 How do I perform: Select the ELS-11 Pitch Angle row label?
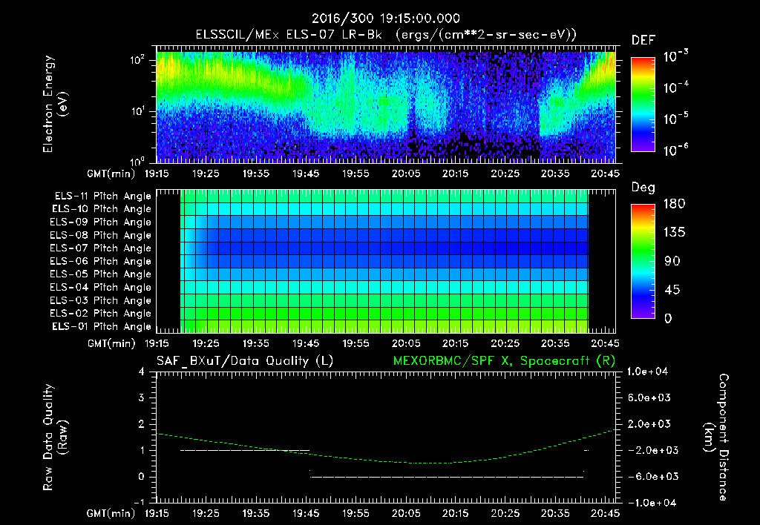coord(102,197)
